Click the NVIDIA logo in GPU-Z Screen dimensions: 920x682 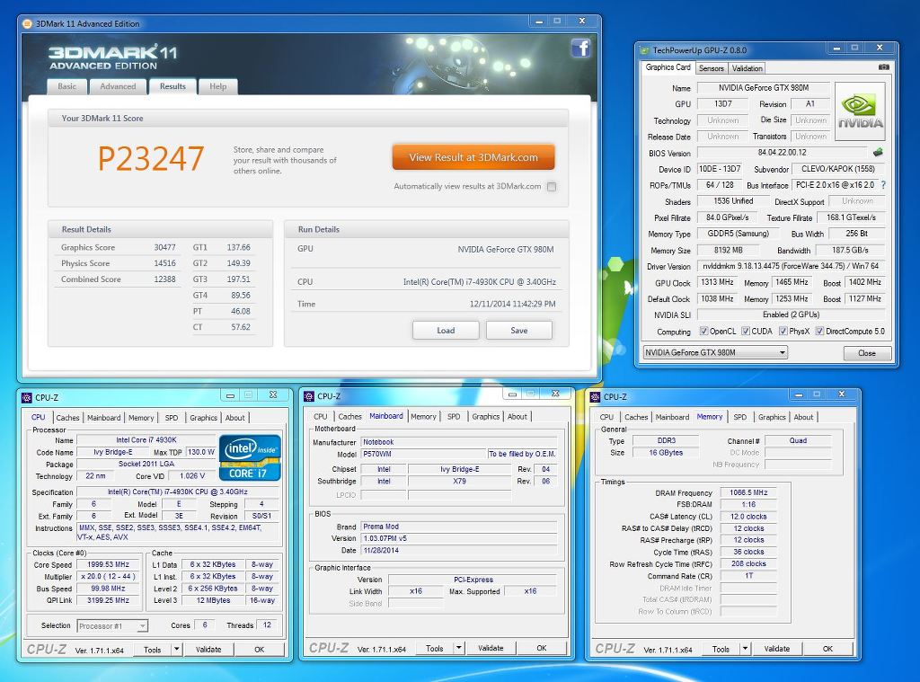pos(860,111)
